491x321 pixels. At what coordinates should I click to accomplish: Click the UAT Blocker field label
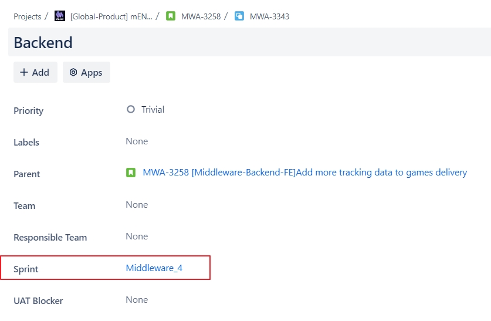pyautogui.click(x=38, y=300)
